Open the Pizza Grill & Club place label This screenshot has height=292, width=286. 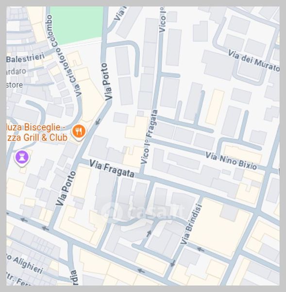37,132
